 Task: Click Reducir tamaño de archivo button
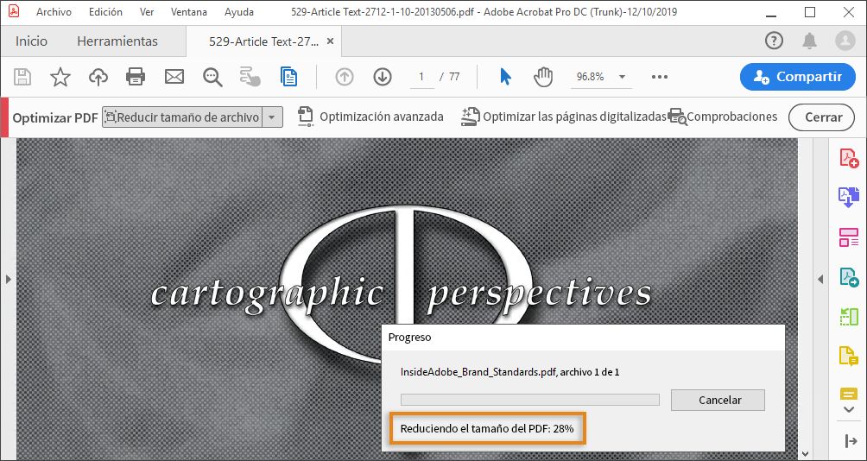coord(182,117)
